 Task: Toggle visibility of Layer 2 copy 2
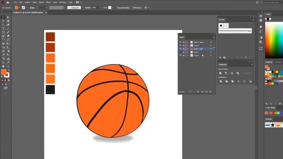pos(180,42)
